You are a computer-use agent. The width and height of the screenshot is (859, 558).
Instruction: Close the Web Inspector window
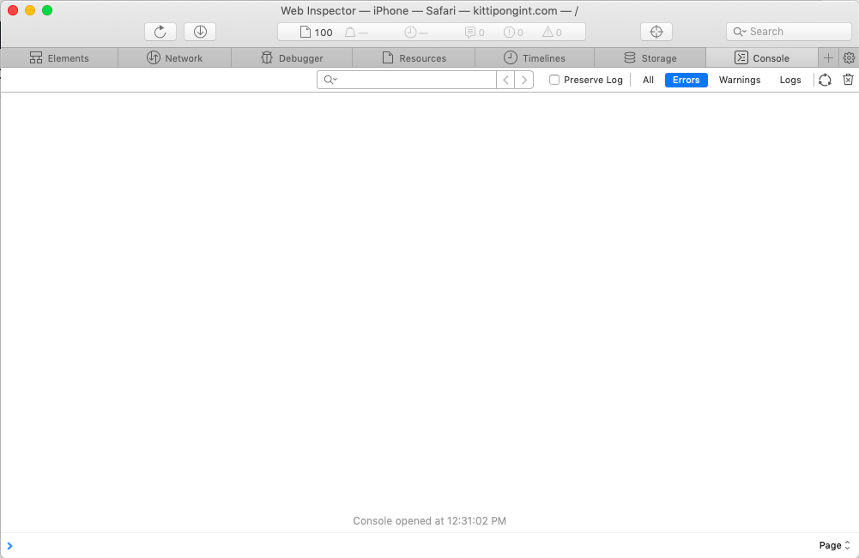13,10
